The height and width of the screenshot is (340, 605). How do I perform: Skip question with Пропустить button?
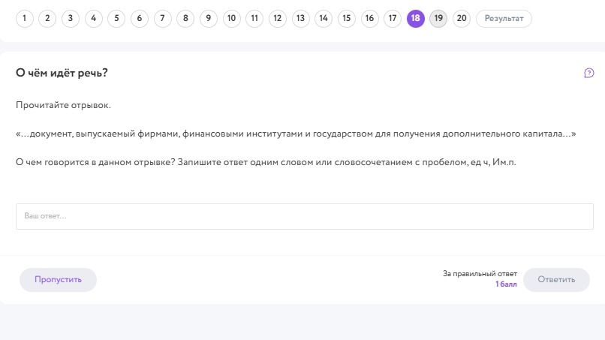point(59,280)
